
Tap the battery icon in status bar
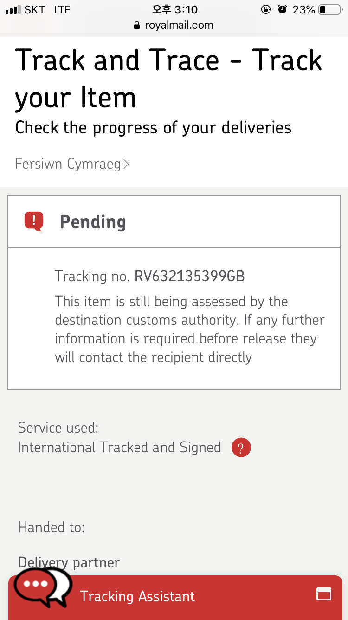(x=330, y=9)
